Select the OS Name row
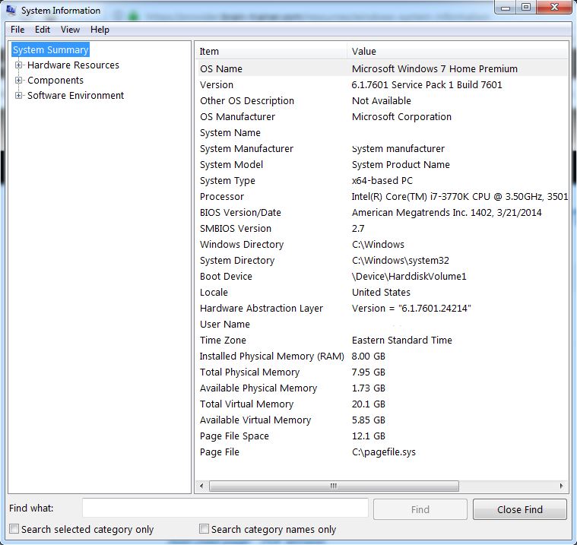 382,69
